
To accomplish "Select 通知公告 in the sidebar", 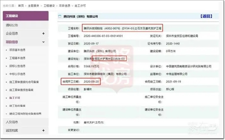I will 12,25.
